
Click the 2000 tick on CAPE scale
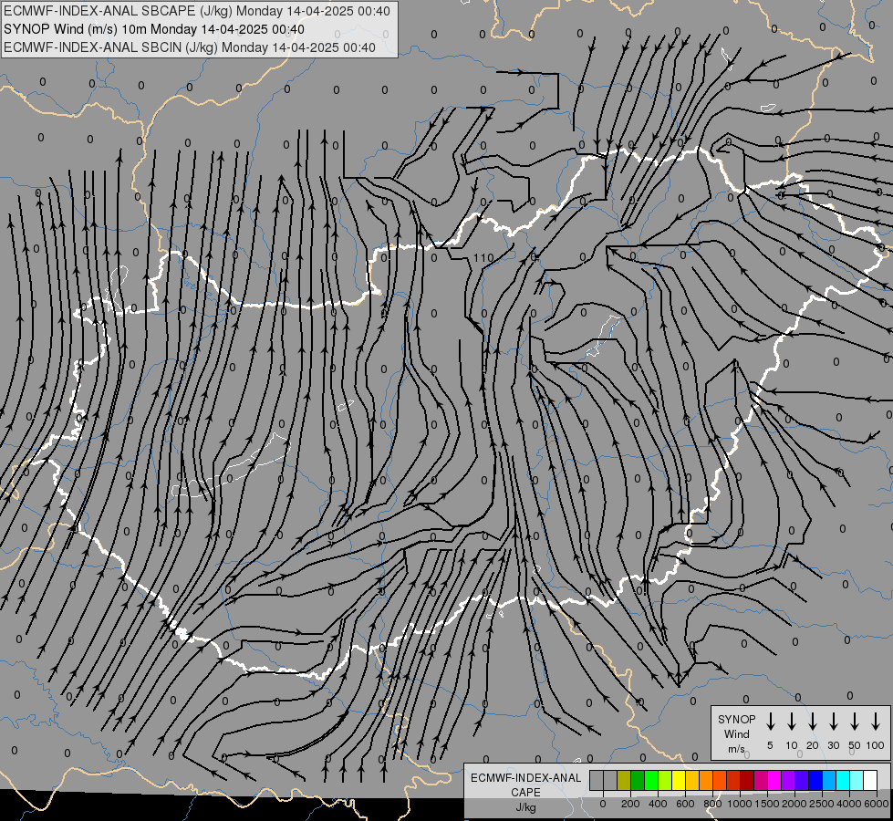[x=794, y=804]
